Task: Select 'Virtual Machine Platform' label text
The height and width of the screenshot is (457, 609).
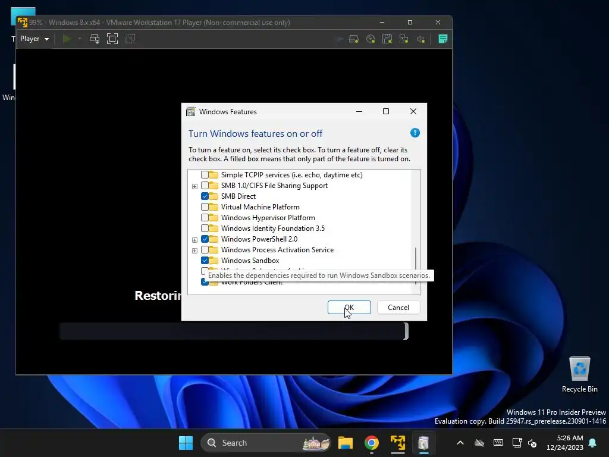Action: [260, 206]
